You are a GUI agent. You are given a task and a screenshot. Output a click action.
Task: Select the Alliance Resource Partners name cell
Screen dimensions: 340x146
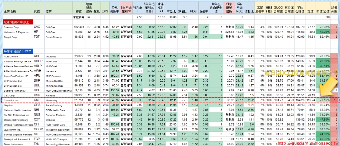pos(18,66)
